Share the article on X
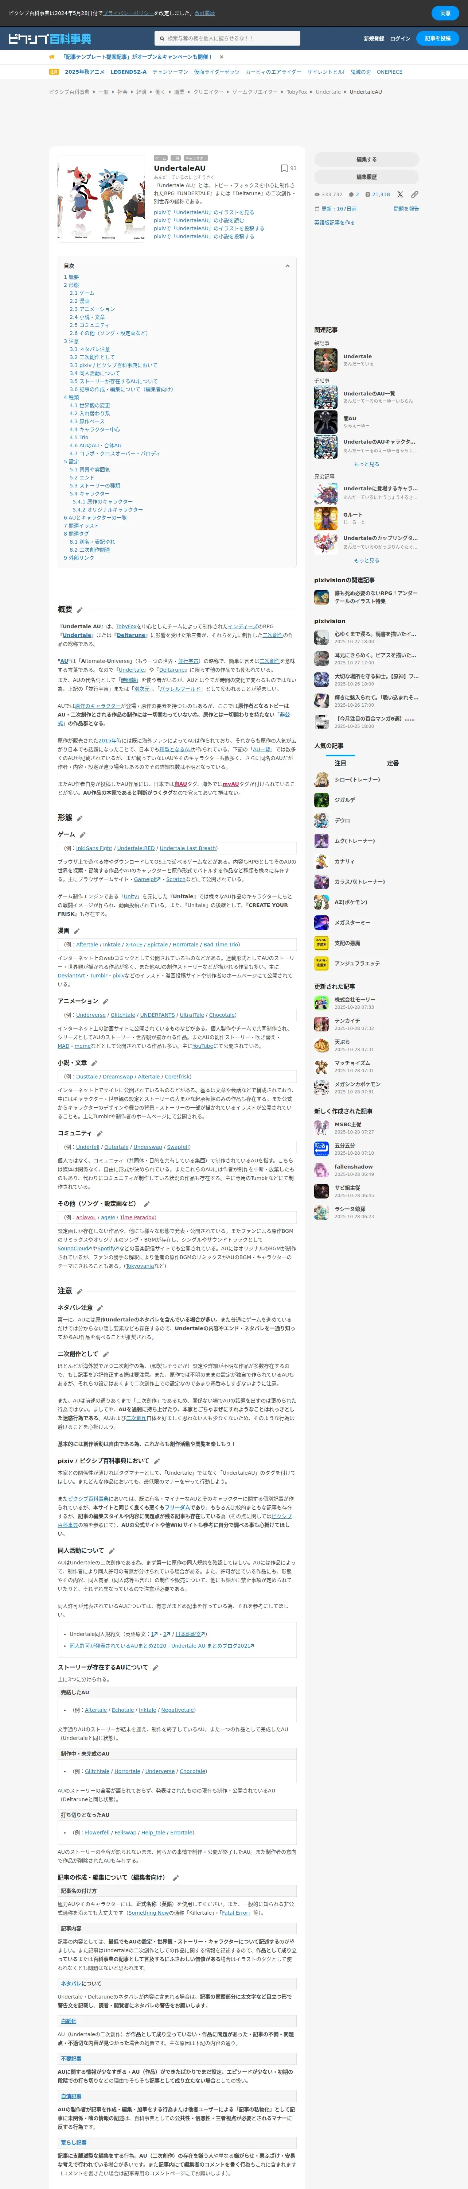468x2189 pixels. pyautogui.click(x=400, y=194)
